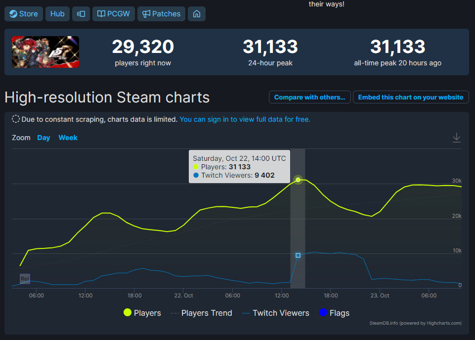The width and height of the screenshot is (475, 340).
Task: Open the PCGW wiki book icon
Action: [101, 13]
